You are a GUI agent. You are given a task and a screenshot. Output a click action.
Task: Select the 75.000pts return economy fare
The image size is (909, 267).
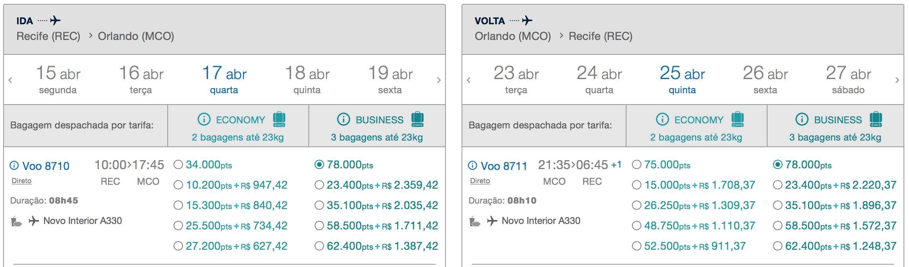coord(637,165)
